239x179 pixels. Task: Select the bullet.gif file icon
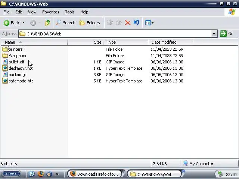5,62
